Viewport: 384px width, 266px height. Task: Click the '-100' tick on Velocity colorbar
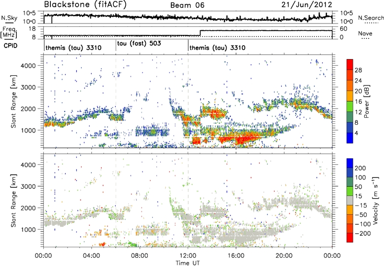click(x=362, y=224)
